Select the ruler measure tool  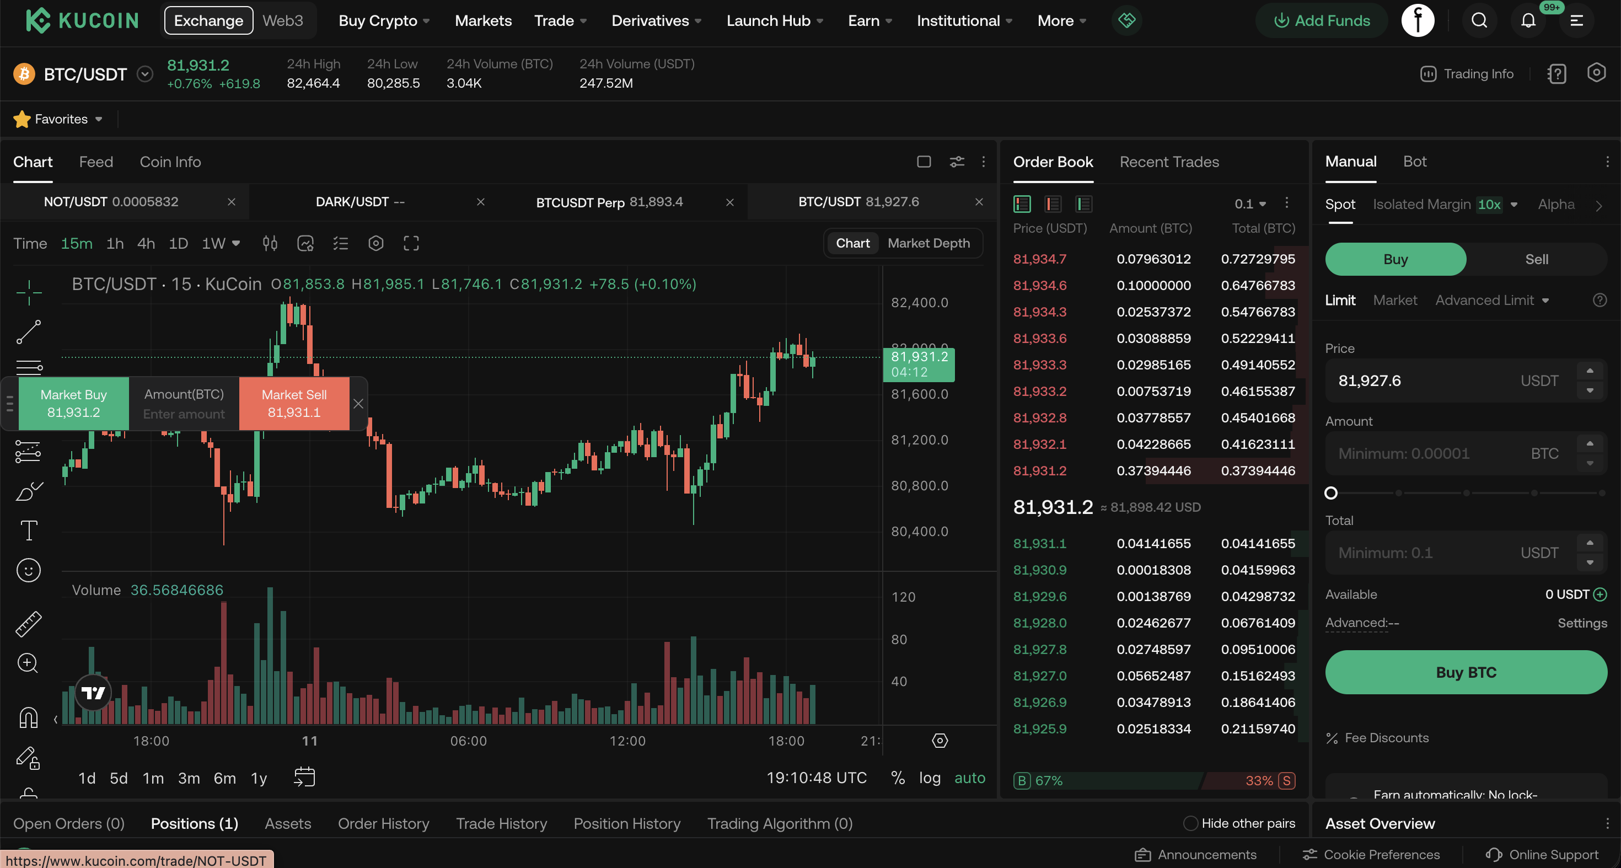(29, 623)
